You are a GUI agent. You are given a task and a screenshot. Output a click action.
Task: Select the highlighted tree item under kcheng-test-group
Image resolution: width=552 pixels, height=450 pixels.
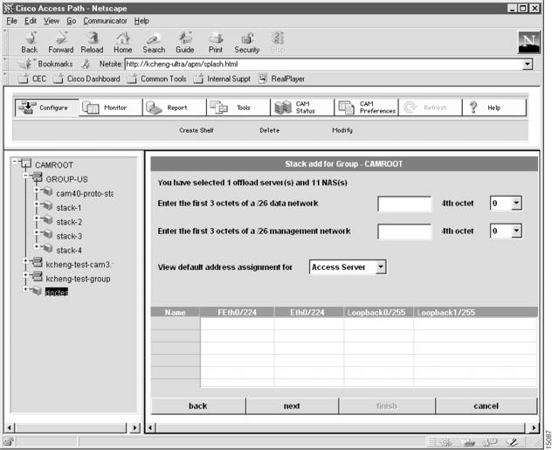point(57,292)
